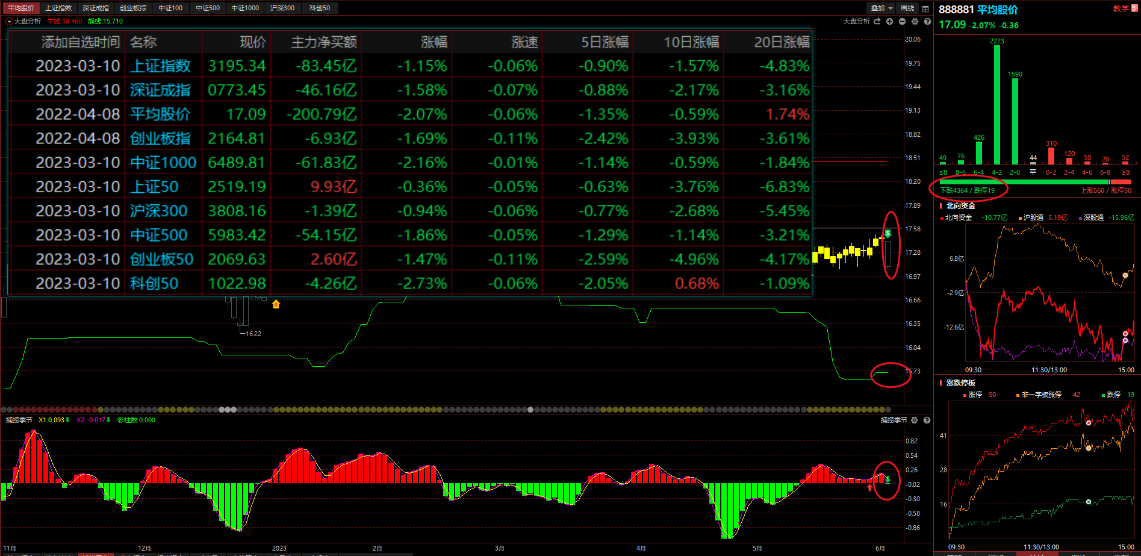
Task: Open 上证50 in the watchlist table
Action: (154, 187)
